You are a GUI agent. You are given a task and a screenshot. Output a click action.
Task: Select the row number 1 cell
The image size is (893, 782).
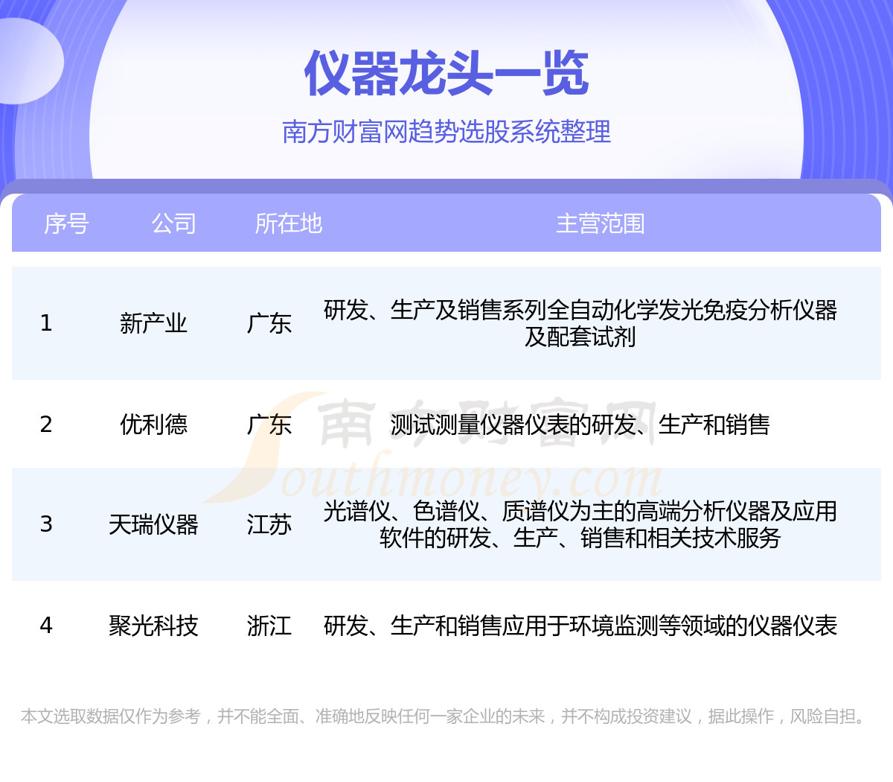click(46, 323)
